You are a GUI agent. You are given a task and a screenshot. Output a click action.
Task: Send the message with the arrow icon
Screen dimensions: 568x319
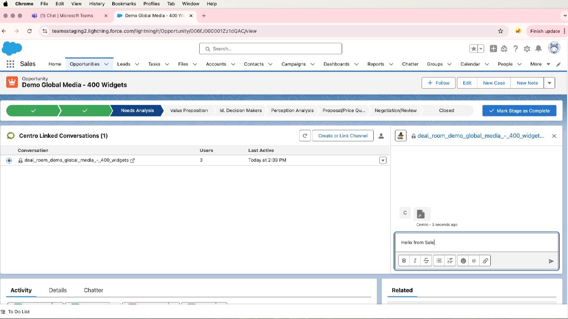coord(551,261)
